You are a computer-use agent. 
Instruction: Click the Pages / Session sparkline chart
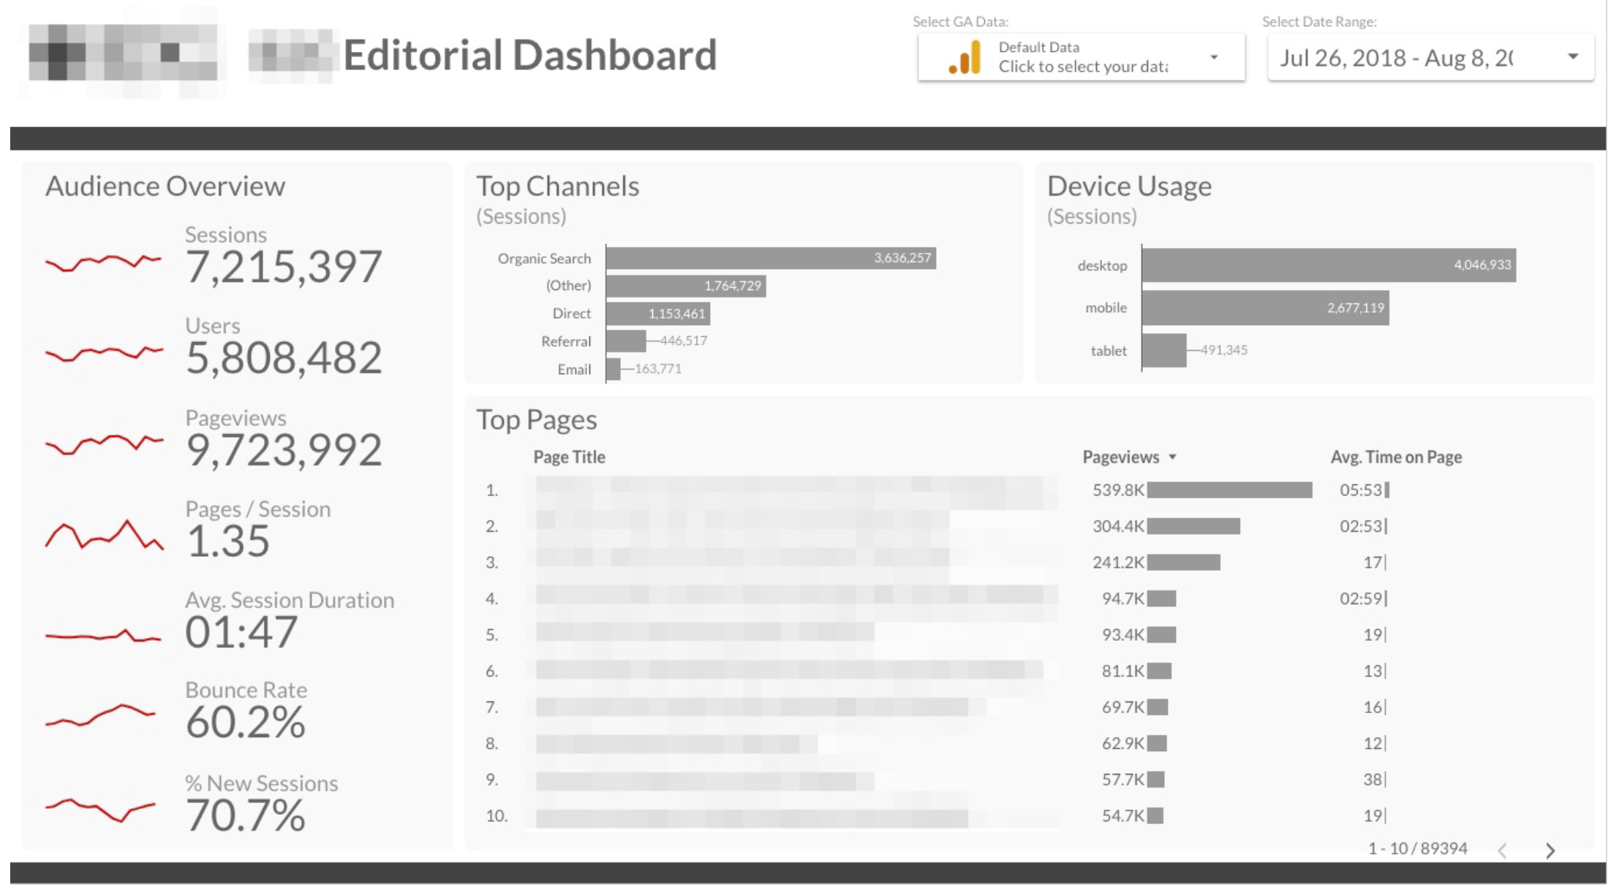(x=104, y=536)
